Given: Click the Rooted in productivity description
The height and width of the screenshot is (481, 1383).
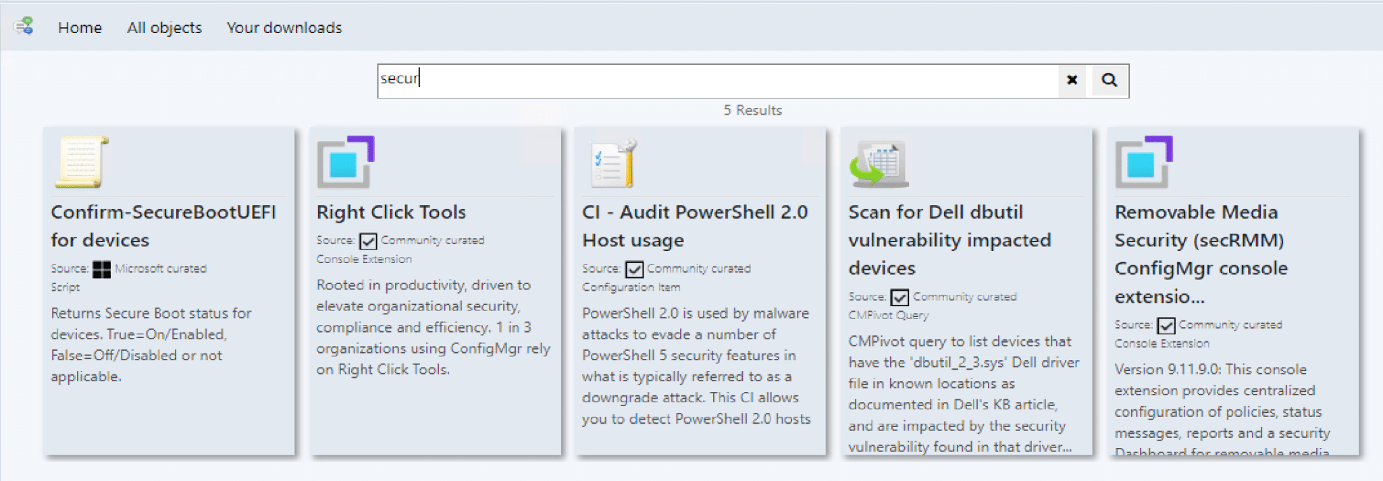Looking at the screenshot, I should click(434, 327).
